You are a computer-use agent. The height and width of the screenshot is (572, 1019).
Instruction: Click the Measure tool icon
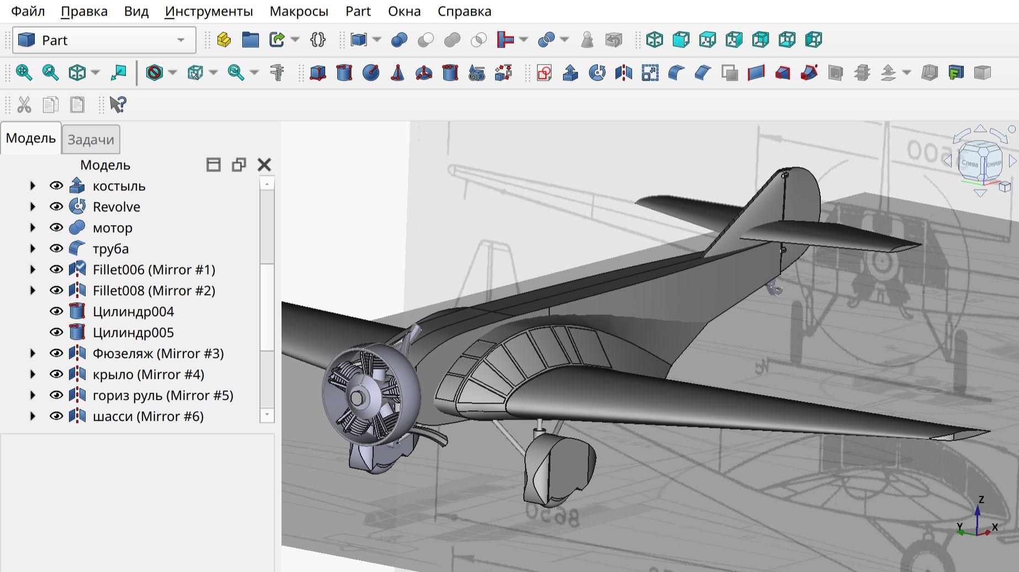tap(277, 72)
